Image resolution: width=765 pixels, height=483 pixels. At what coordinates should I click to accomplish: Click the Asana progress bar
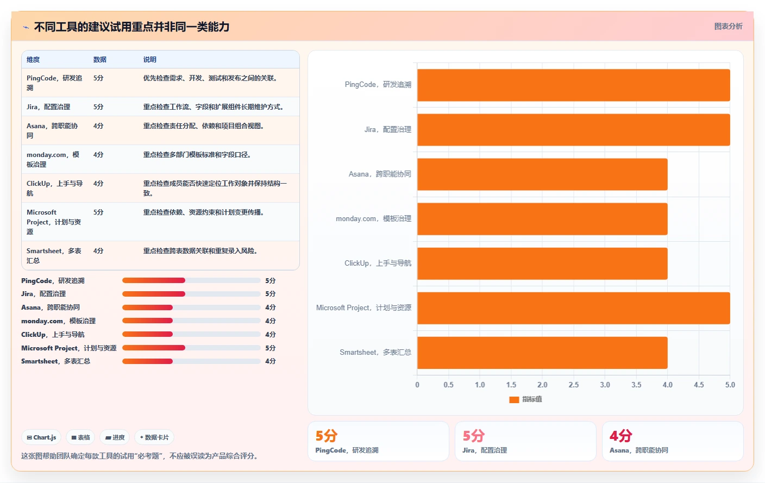pos(191,308)
